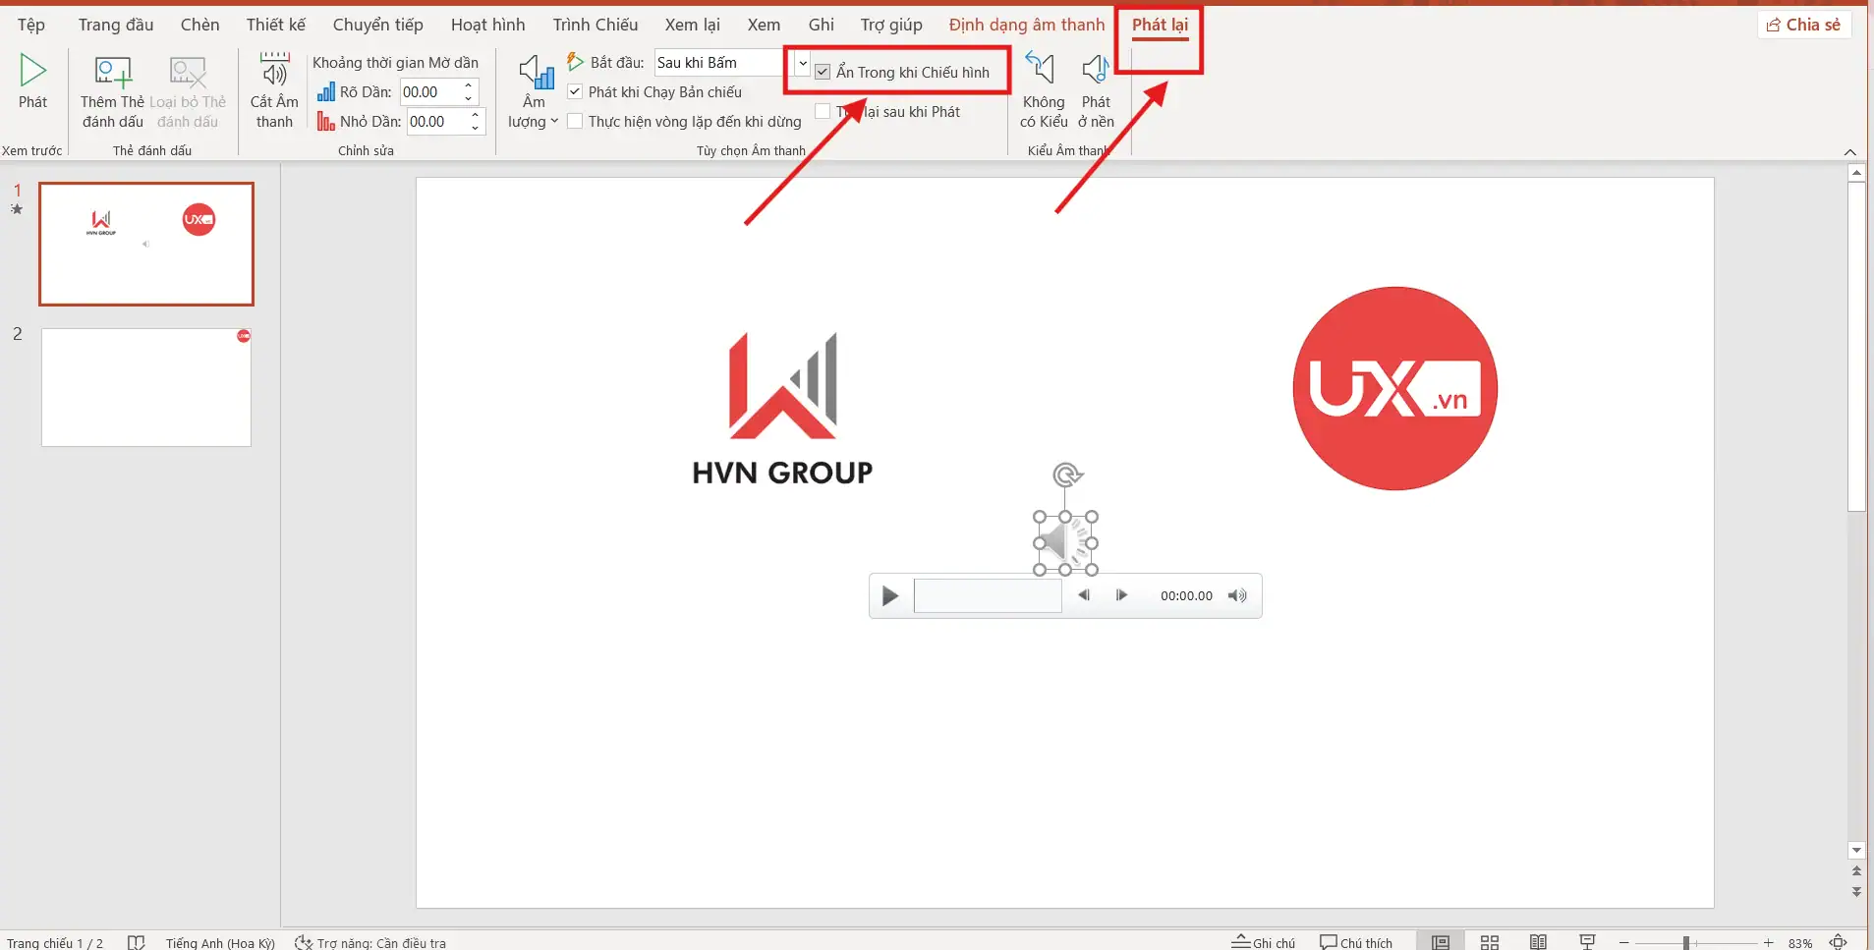Click the audio player progress bar
This screenshot has width=1874, height=950.
click(988, 596)
